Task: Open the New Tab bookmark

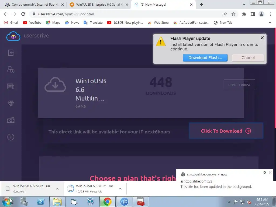Action: [x=223, y=23]
